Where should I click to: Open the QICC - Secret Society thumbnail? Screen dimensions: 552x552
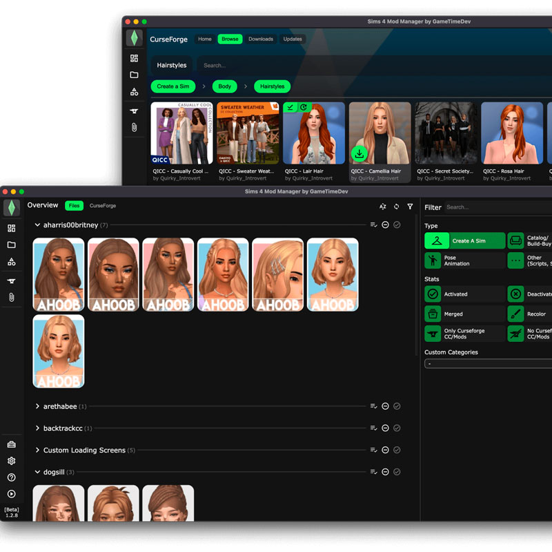446,133
